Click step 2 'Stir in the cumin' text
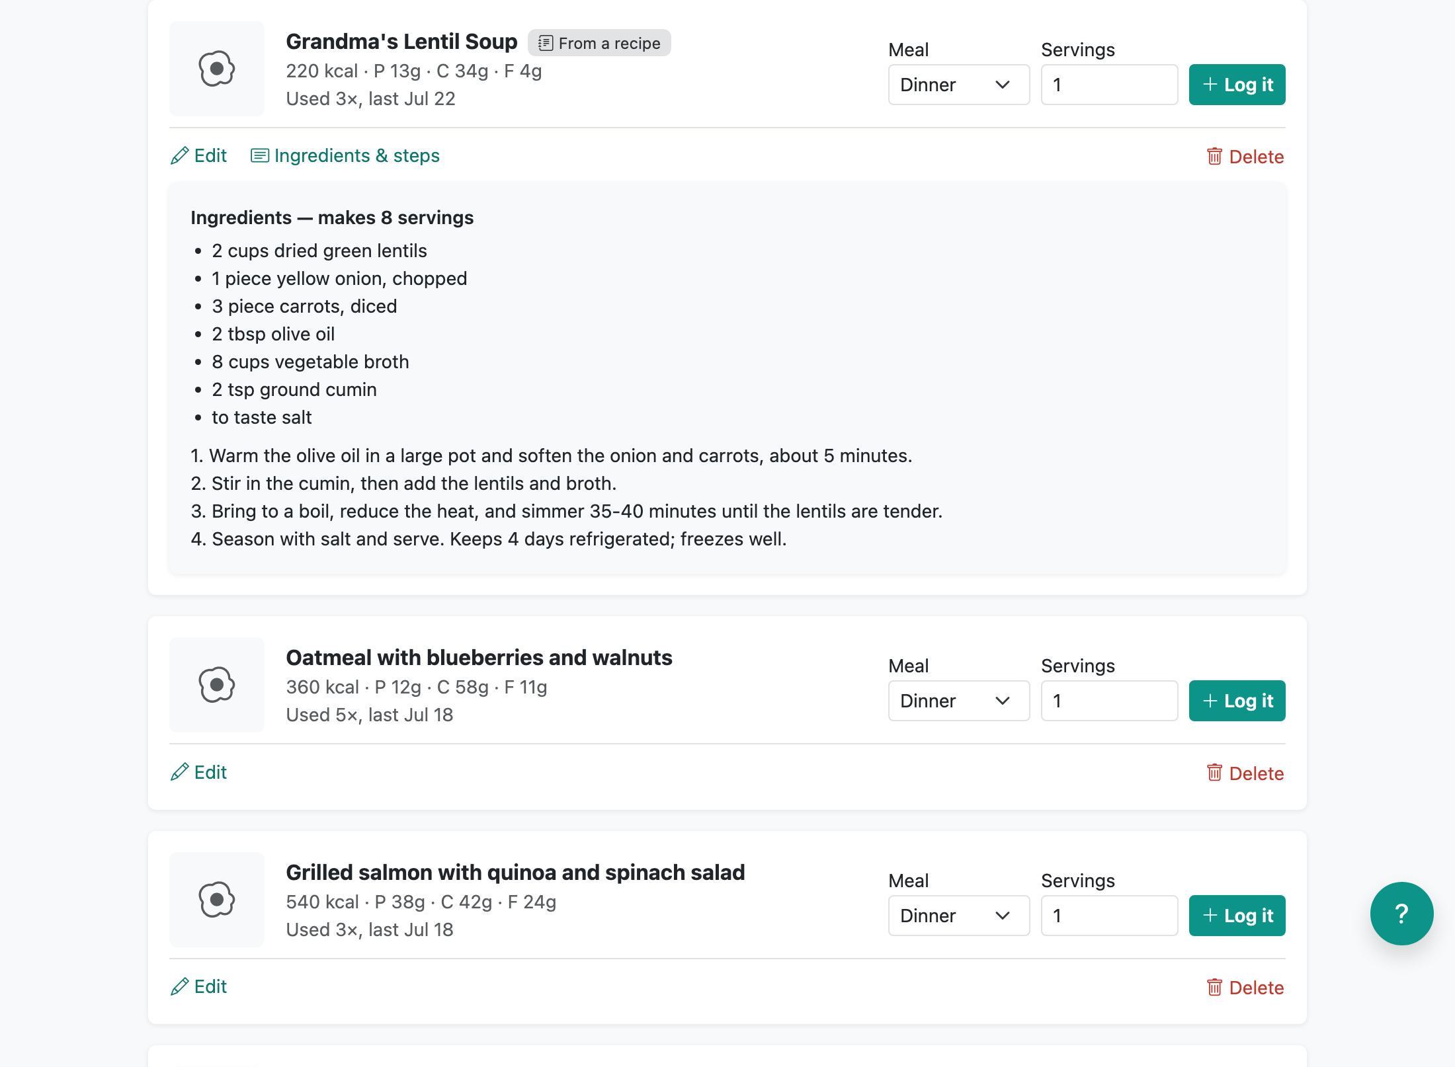The width and height of the screenshot is (1455, 1067). (x=403, y=483)
